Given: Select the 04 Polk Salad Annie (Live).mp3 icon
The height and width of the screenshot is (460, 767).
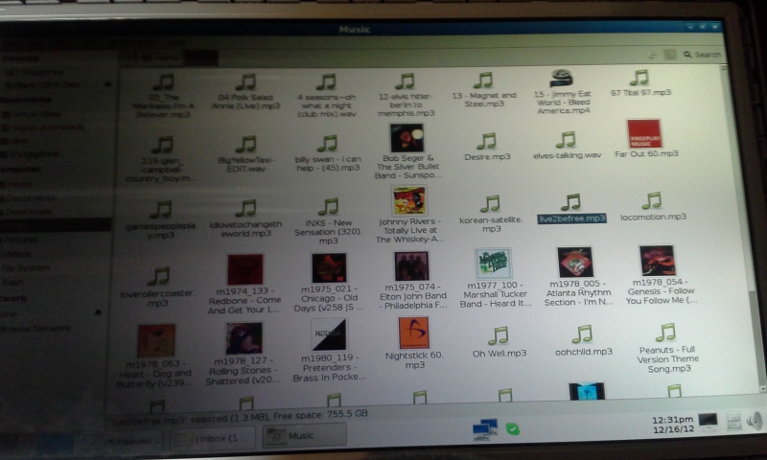Looking at the screenshot, I should click(x=246, y=81).
